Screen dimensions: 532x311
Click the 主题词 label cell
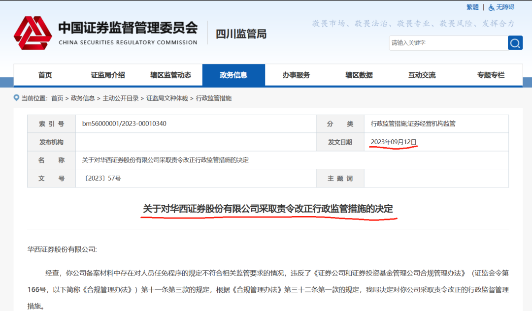(340, 178)
